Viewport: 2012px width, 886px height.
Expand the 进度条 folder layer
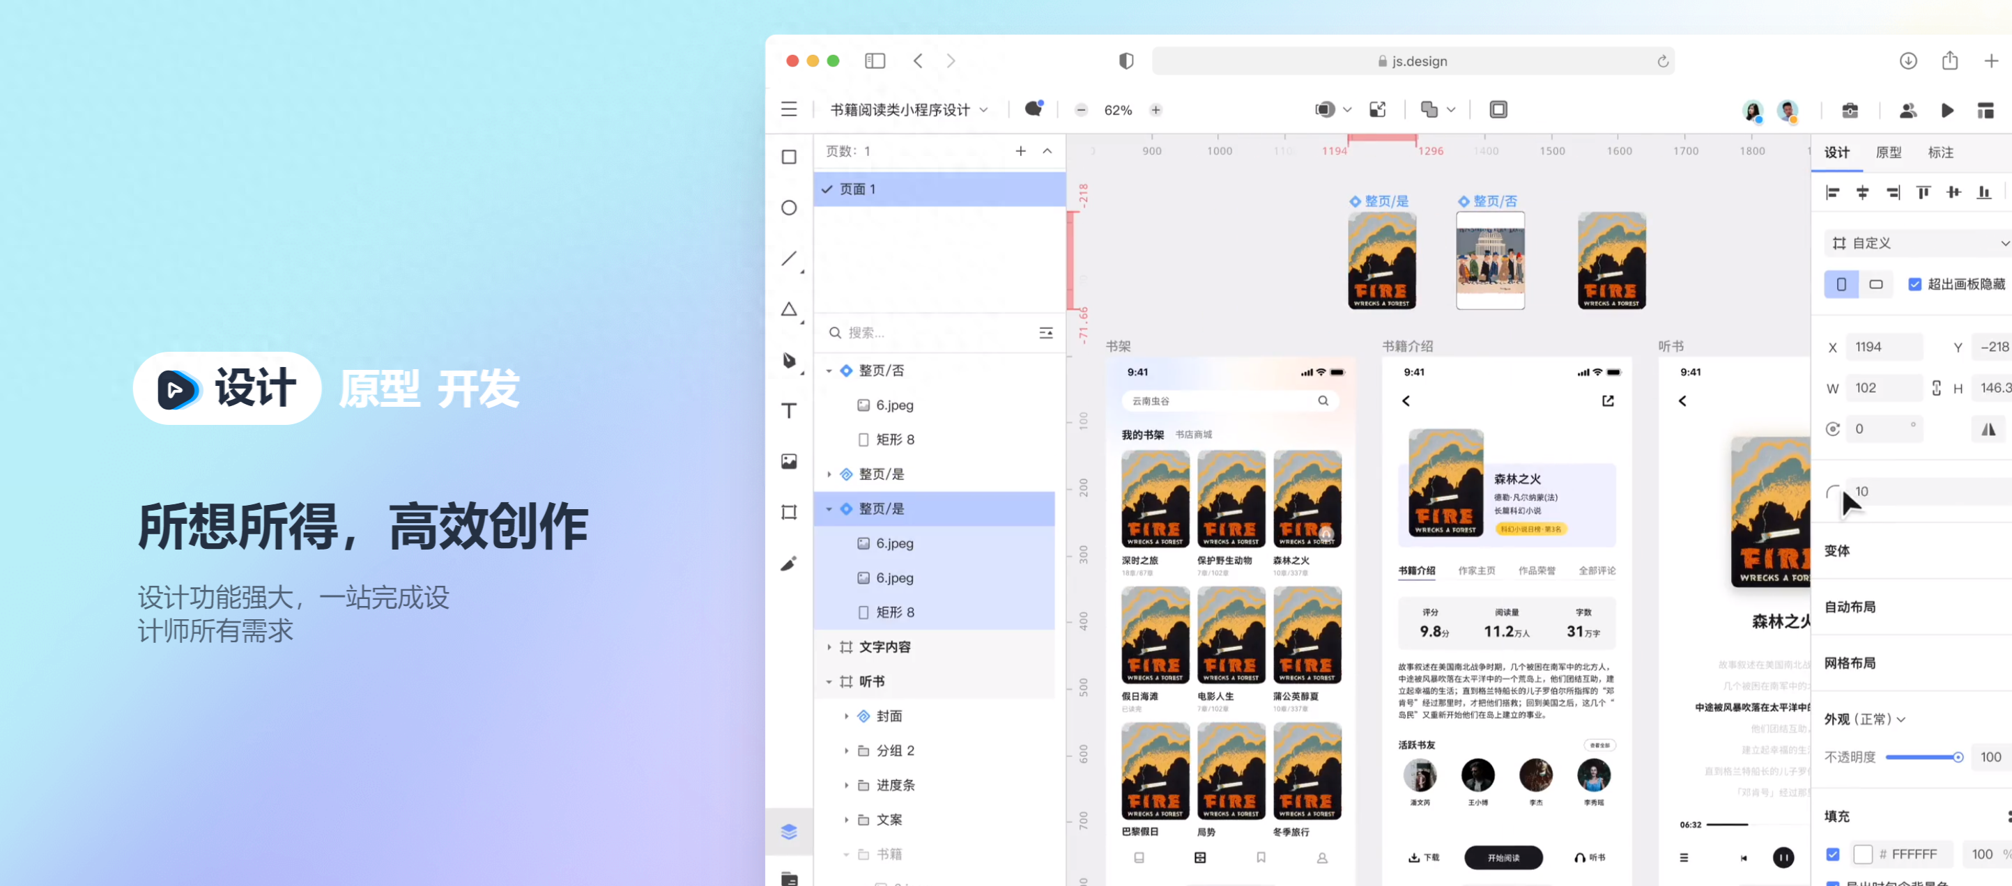click(x=846, y=784)
